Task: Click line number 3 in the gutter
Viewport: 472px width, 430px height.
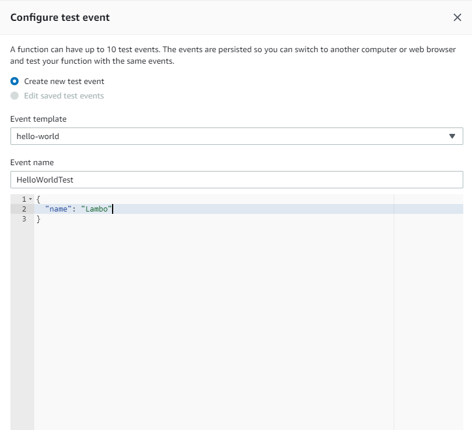Action: [x=24, y=218]
